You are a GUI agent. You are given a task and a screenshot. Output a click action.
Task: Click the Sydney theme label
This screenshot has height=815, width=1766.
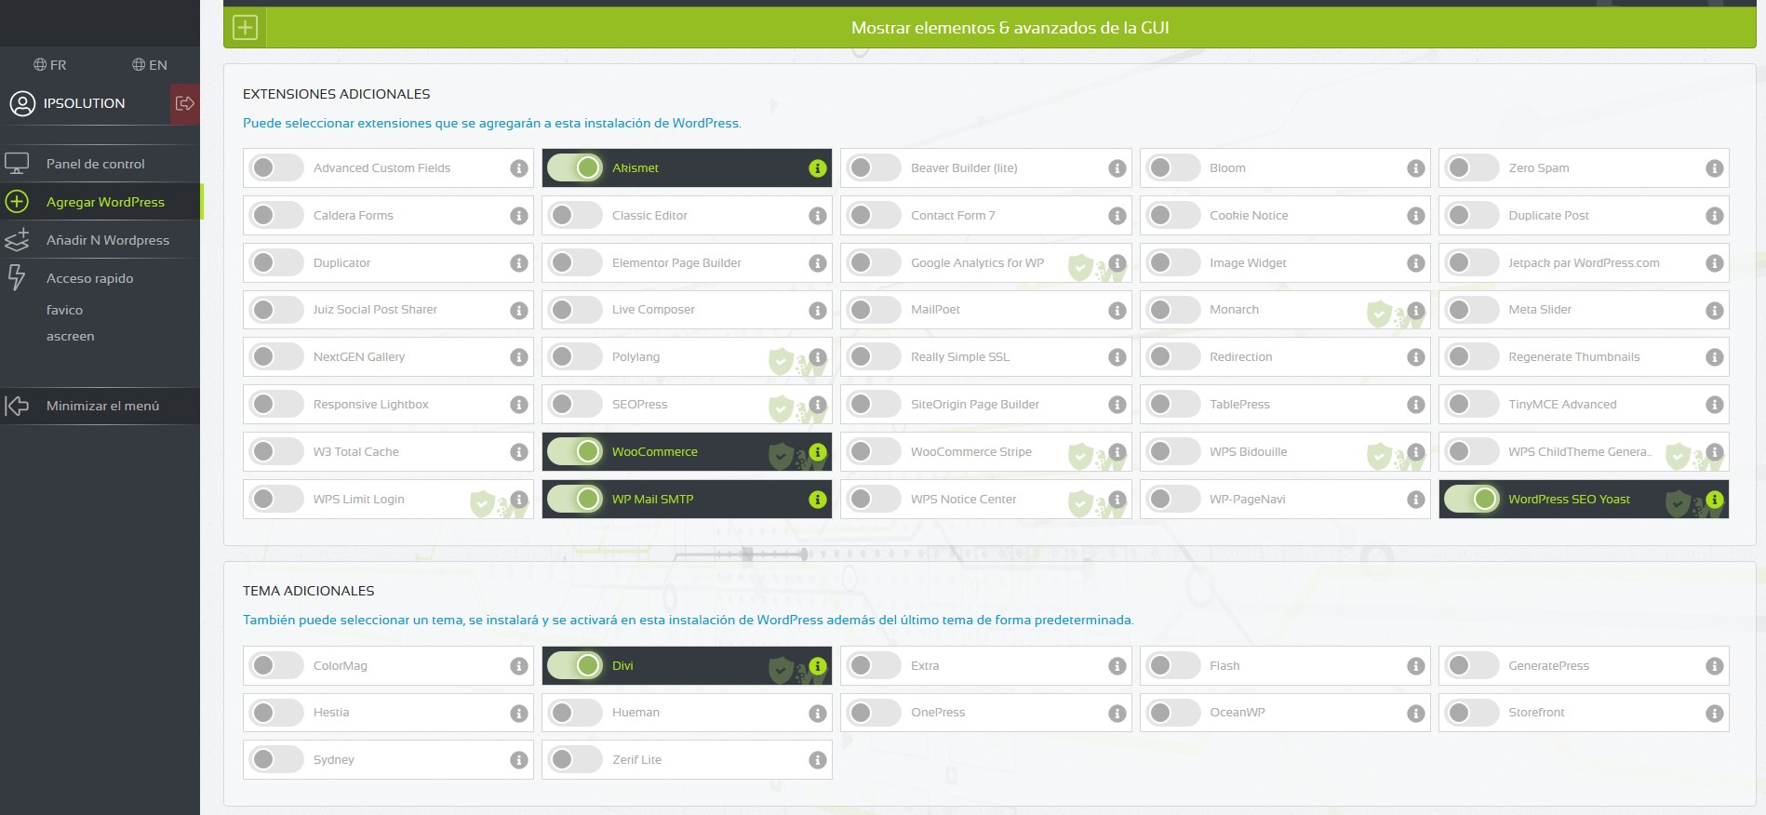click(x=334, y=759)
